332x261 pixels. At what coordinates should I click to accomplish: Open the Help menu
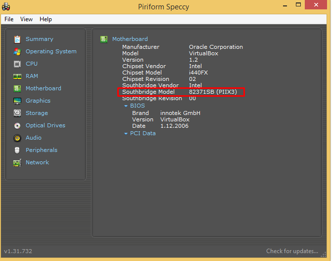(46, 19)
